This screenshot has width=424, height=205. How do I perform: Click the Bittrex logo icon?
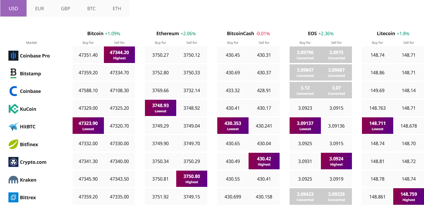pyautogui.click(x=13, y=197)
